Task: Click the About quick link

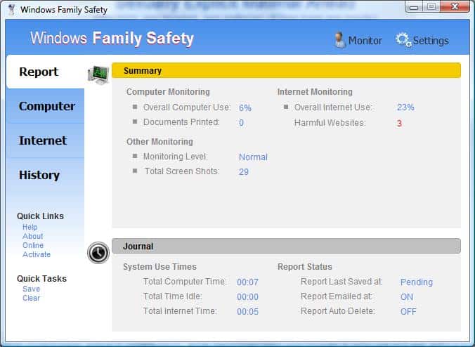Action: pyautogui.click(x=32, y=237)
